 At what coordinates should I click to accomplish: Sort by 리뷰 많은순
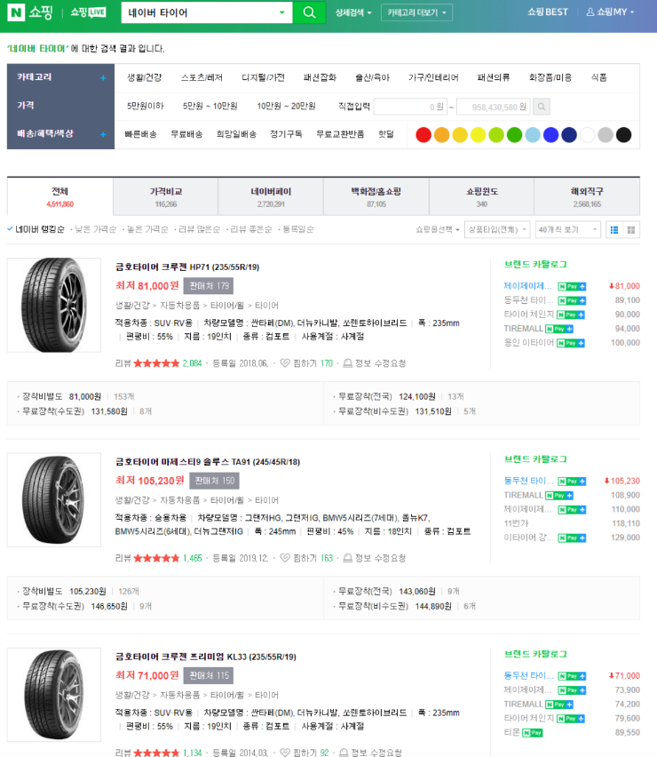tap(199, 229)
